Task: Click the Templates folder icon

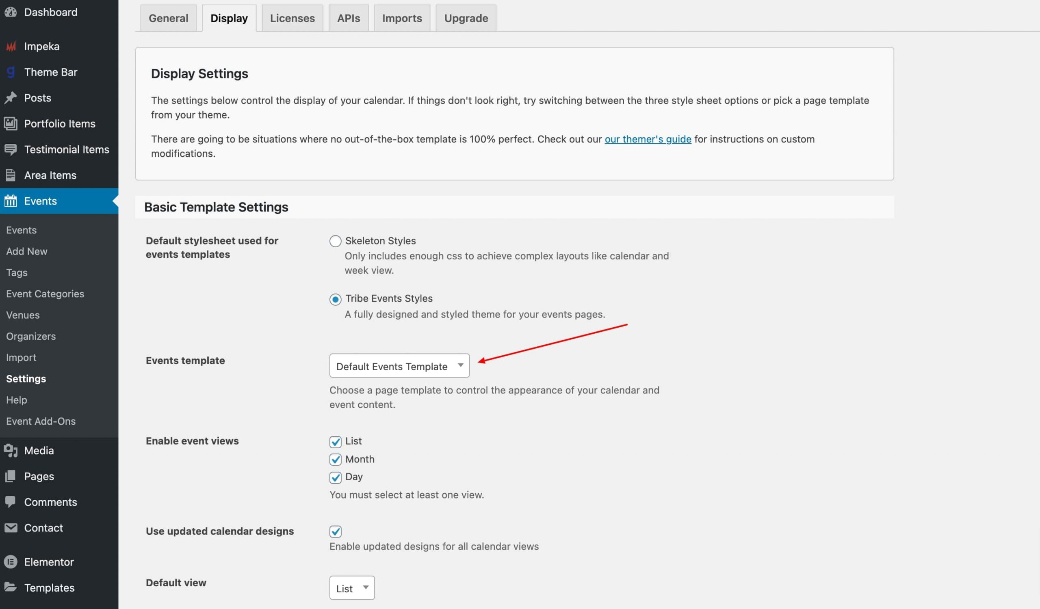Action: point(11,587)
